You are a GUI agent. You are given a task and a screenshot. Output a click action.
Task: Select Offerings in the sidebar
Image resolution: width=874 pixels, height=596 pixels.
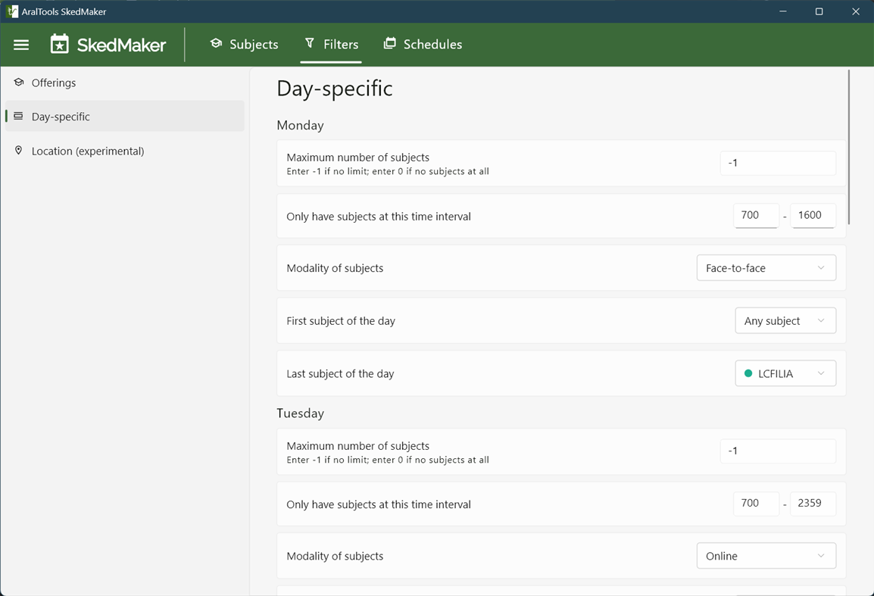click(x=54, y=83)
